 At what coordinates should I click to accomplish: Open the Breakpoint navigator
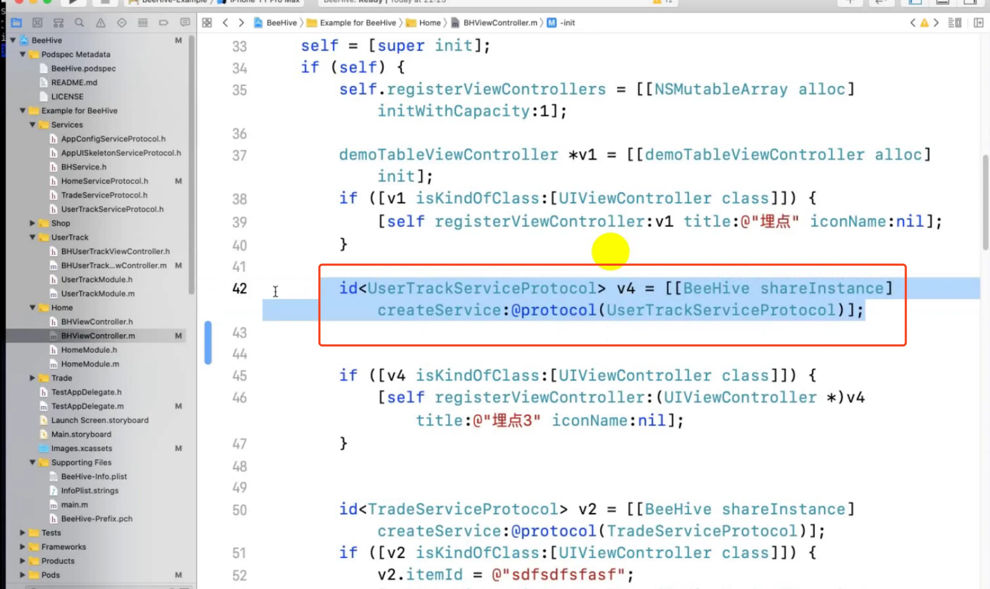pos(163,22)
